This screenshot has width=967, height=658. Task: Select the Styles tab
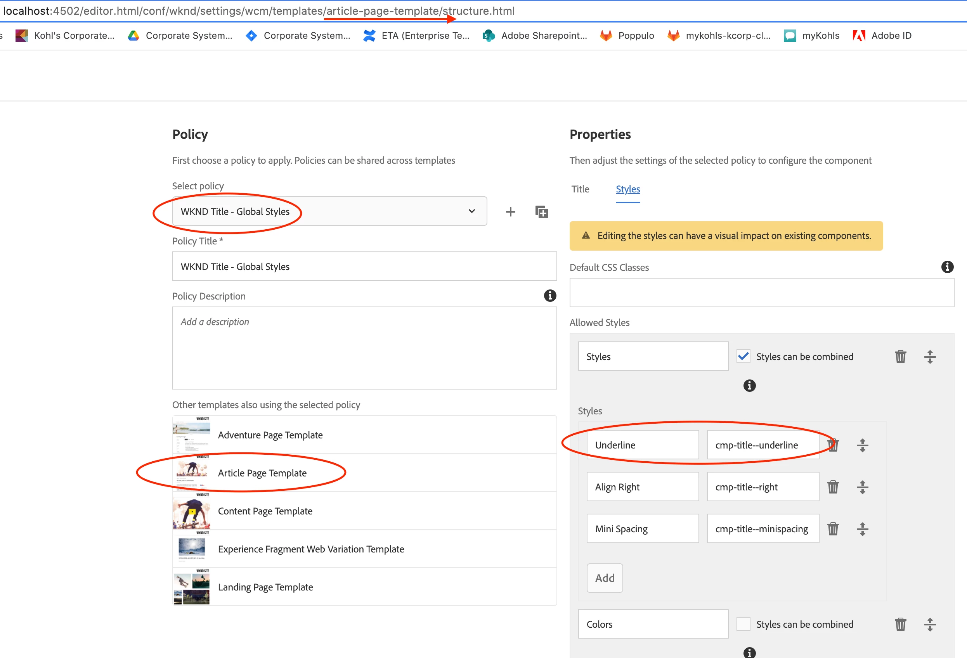click(x=627, y=189)
